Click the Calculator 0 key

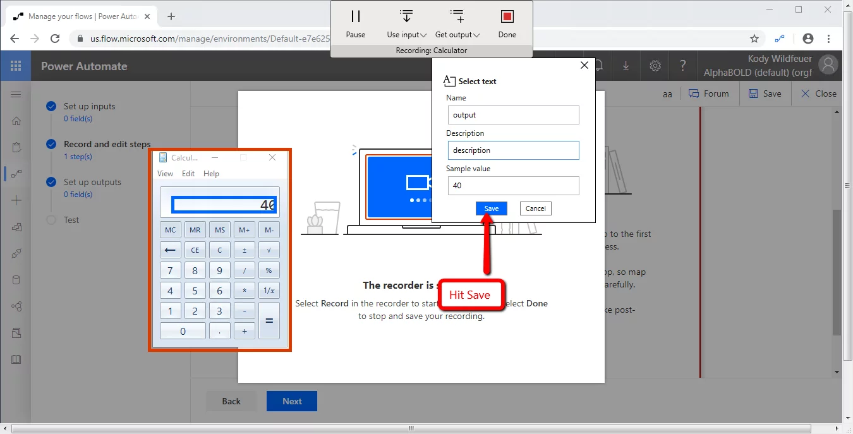(183, 331)
